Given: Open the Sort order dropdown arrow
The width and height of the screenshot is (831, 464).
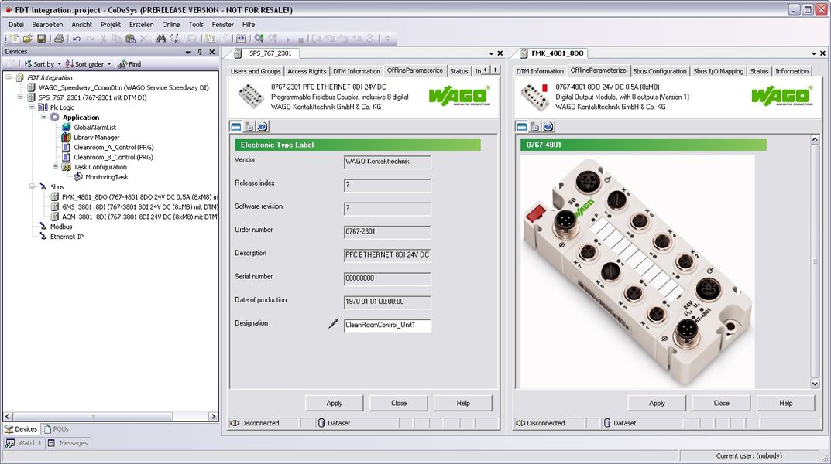Looking at the screenshot, I should (x=109, y=64).
